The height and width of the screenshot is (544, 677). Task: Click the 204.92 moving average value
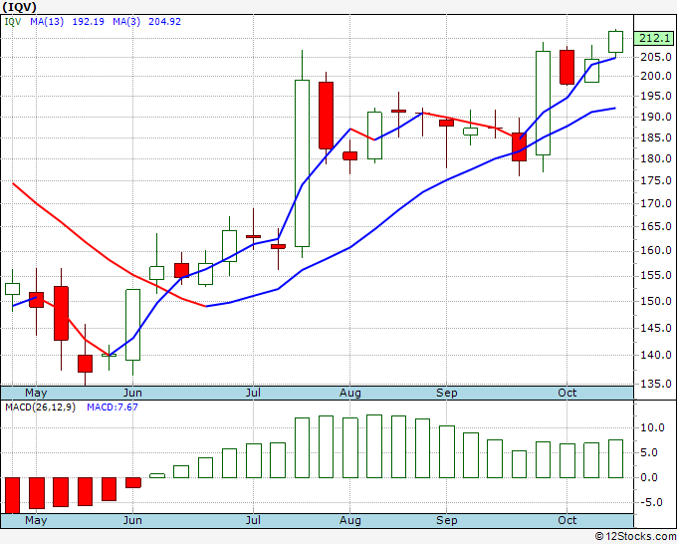pyautogui.click(x=164, y=21)
